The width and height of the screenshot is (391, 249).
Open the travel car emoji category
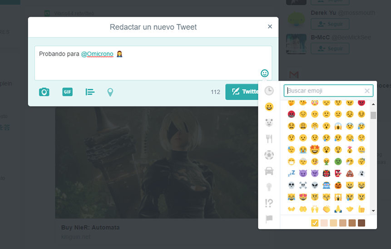click(x=269, y=171)
